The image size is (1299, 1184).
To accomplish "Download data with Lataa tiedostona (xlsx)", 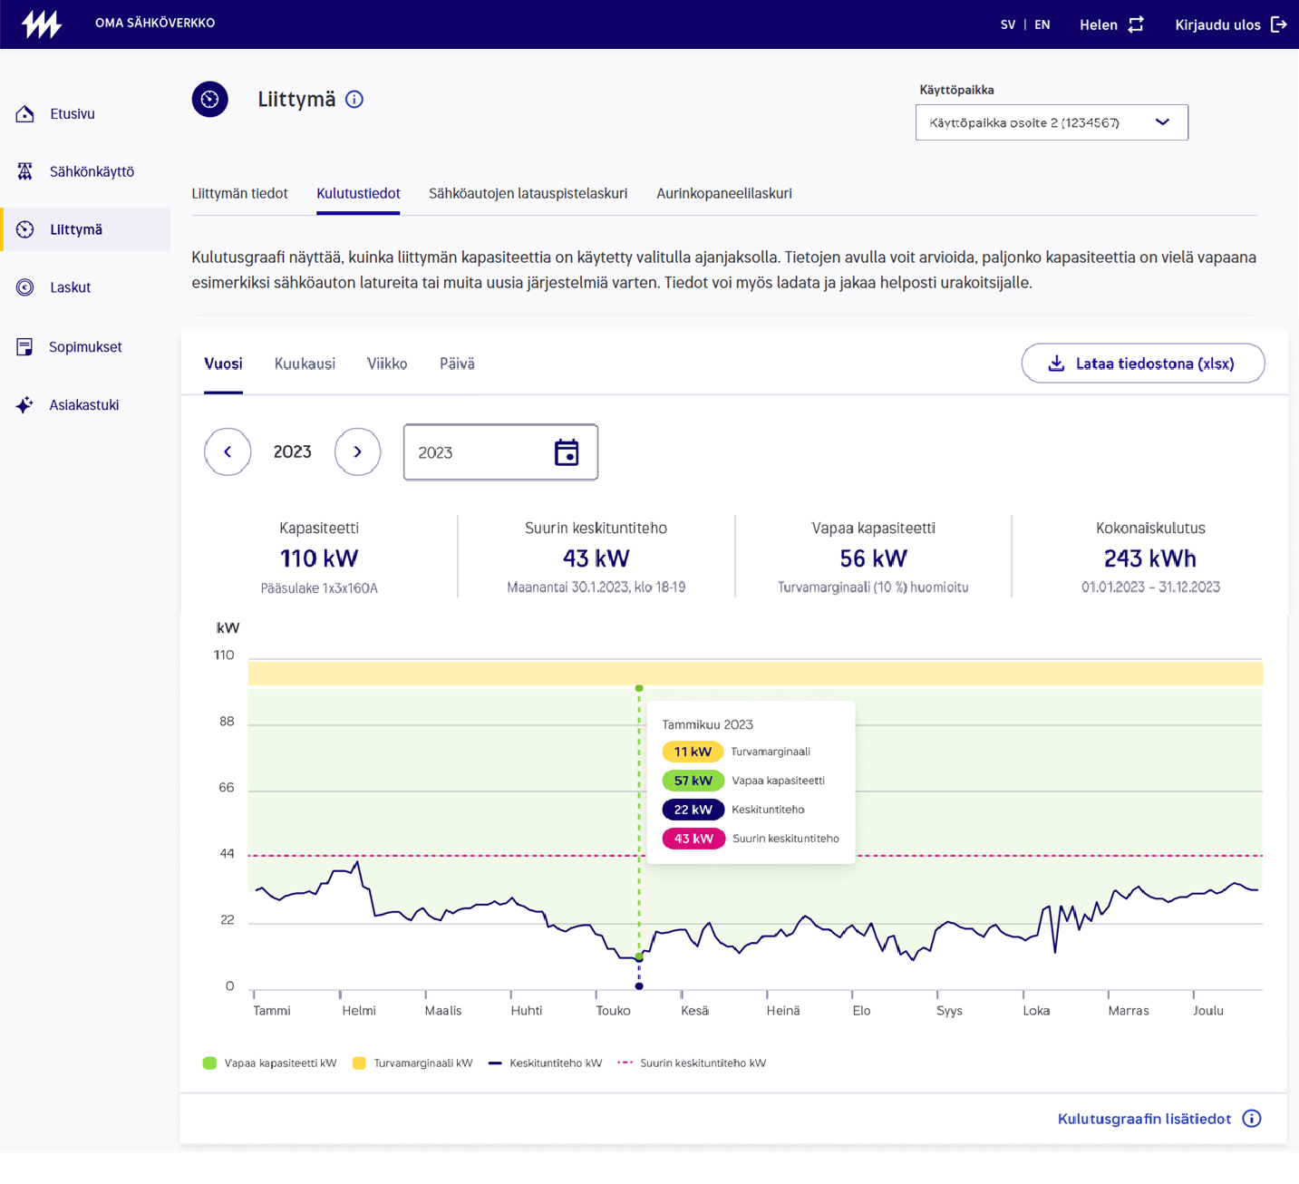I will point(1142,364).
